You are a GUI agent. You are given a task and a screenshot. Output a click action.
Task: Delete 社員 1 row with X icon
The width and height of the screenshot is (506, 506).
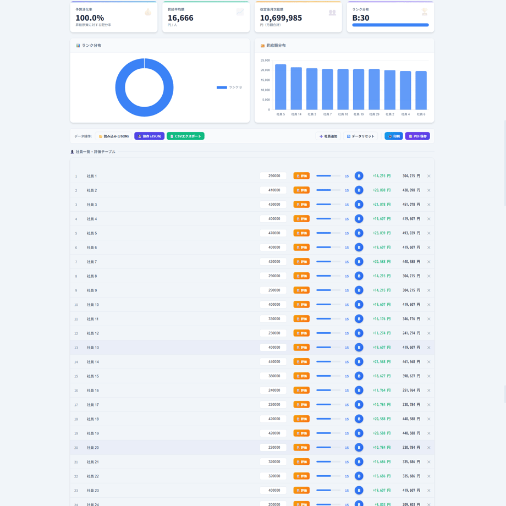(428, 176)
